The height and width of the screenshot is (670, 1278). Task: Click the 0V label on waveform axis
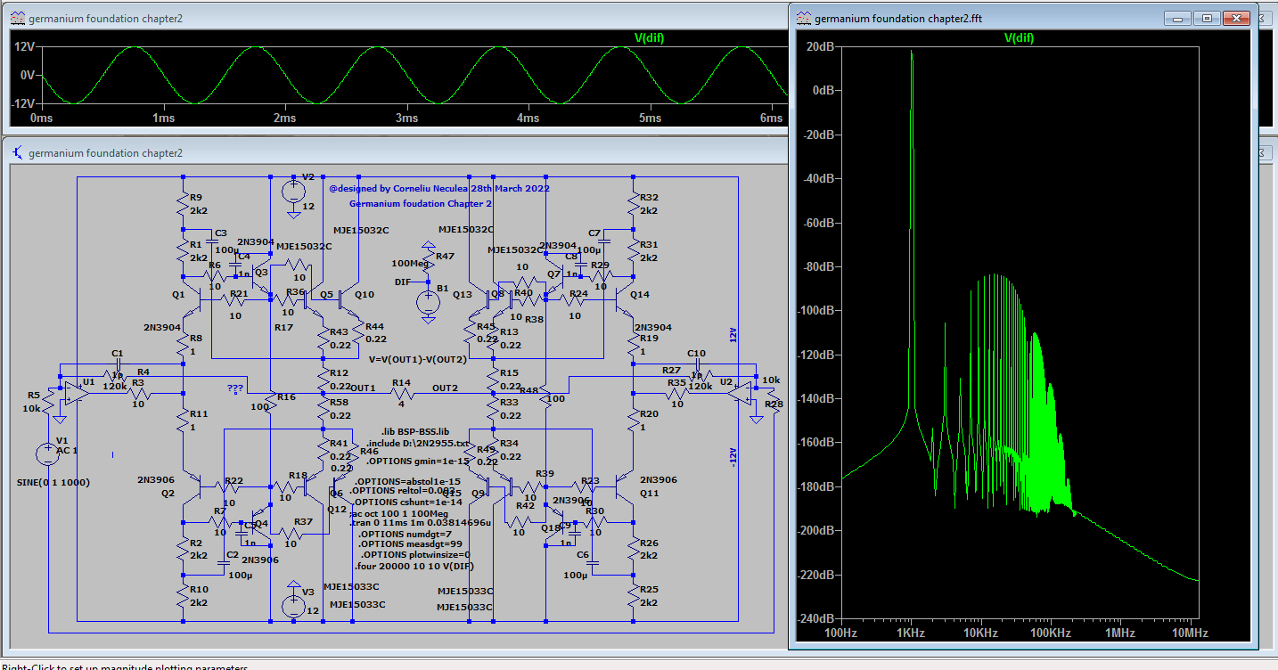point(29,75)
